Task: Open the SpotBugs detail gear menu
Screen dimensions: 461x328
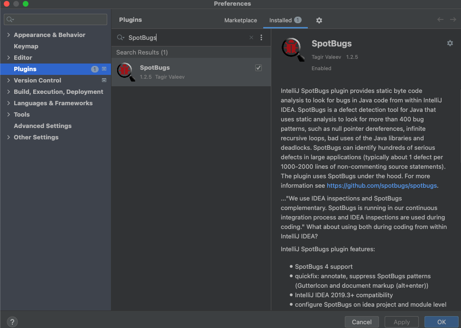Action: point(450,43)
